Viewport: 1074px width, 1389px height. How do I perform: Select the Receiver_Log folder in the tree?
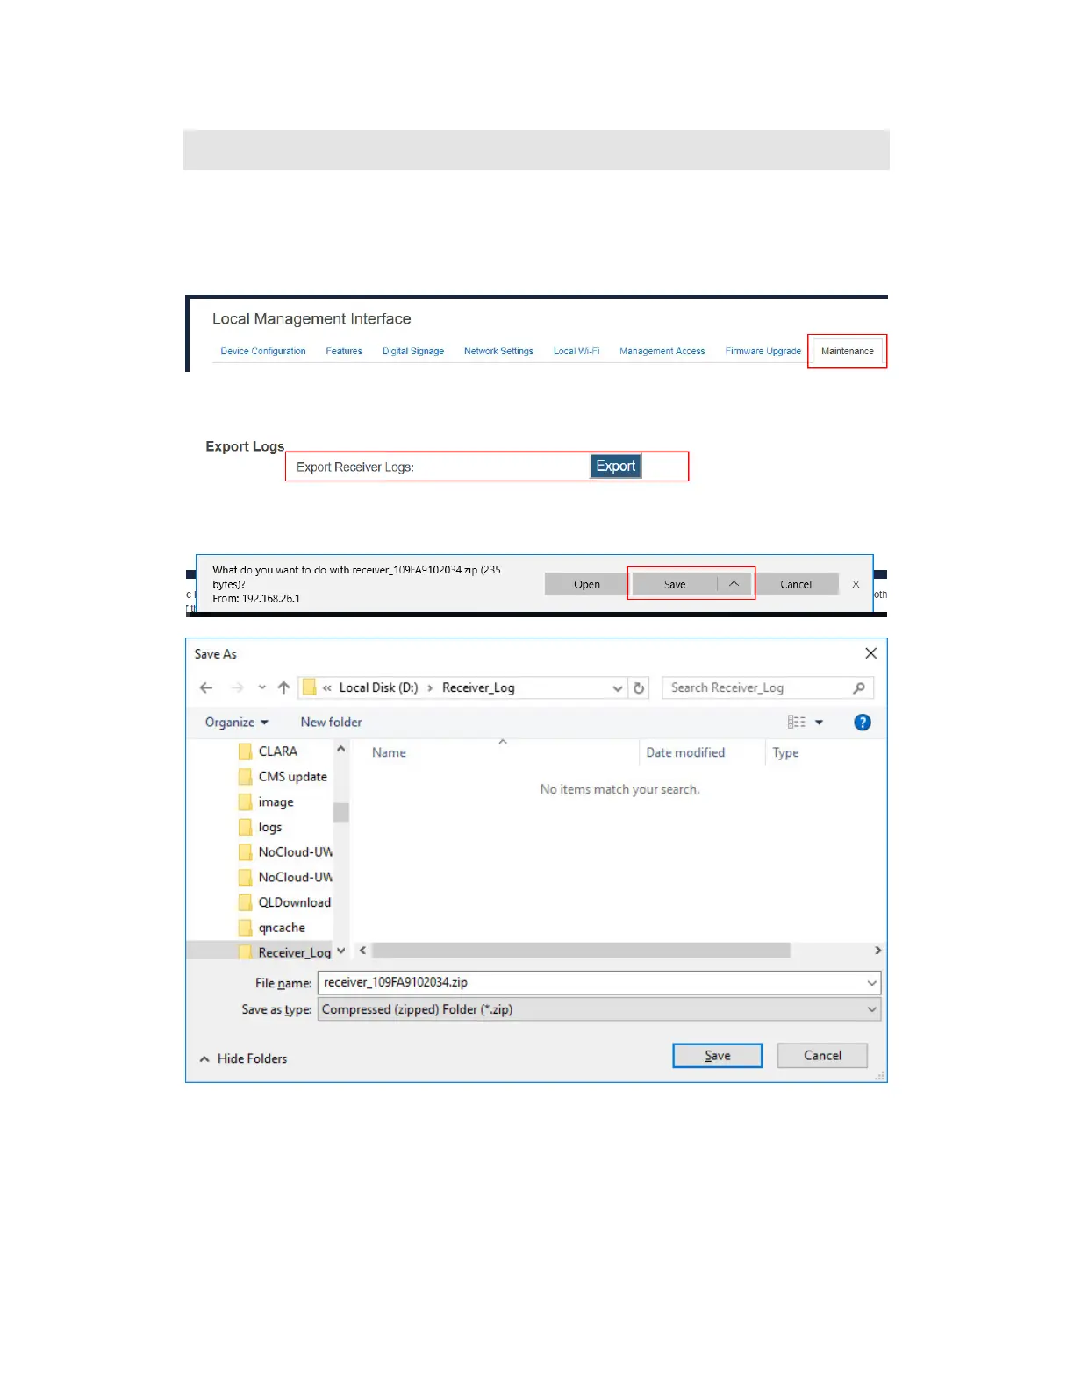coord(294,952)
